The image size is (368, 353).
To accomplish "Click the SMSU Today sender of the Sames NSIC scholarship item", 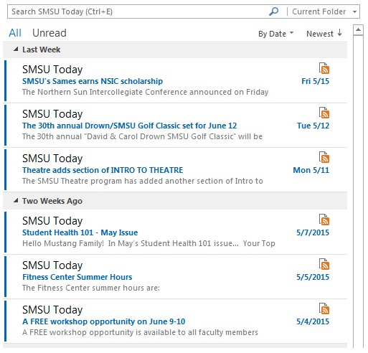I will (x=52, y=70).
